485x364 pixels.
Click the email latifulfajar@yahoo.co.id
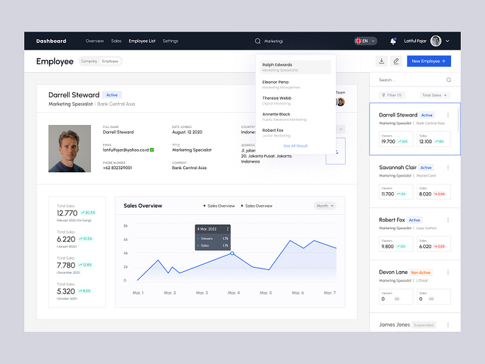(126, 150)
